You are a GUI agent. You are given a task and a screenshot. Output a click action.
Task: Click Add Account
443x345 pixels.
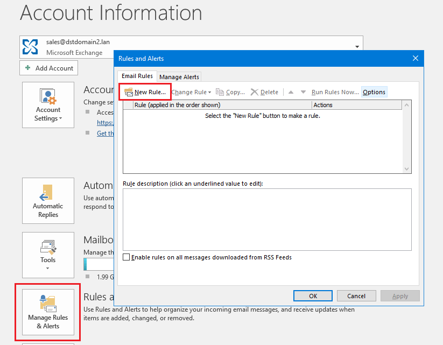coord(48,68)
